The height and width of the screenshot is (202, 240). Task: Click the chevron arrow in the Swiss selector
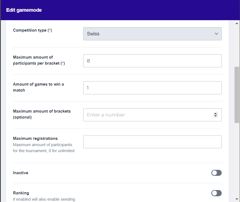click(x=216, y=34)
